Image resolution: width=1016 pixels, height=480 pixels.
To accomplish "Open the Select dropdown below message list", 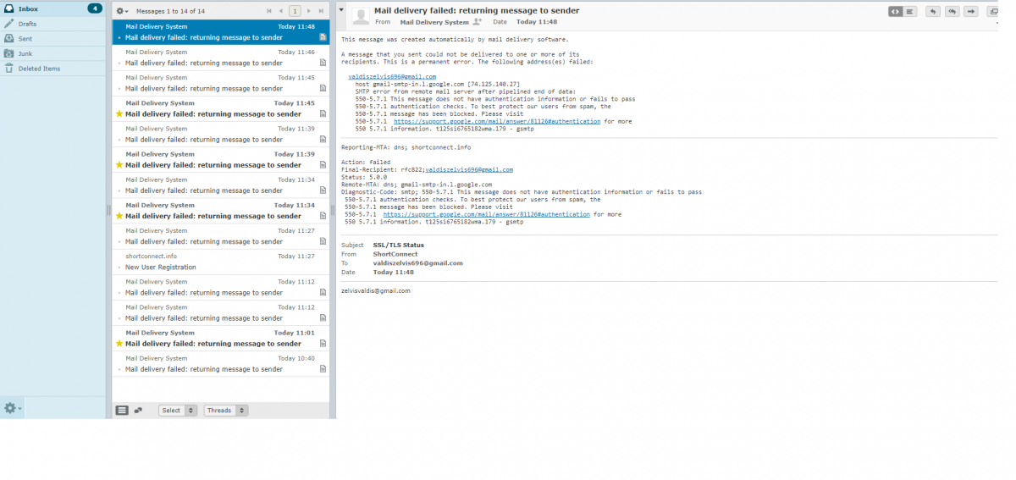I will coord(177,411).
